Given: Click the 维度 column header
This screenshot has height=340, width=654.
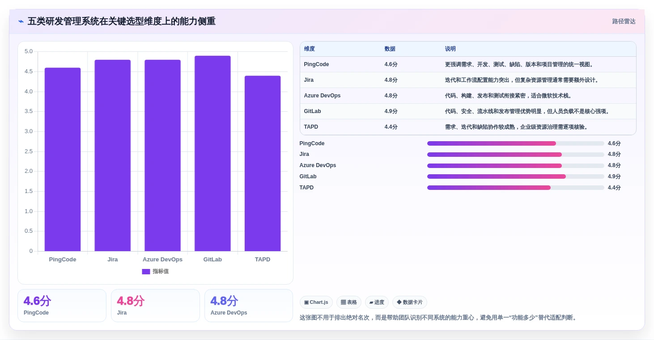Looking at the screenshot, I should (310, 49).
